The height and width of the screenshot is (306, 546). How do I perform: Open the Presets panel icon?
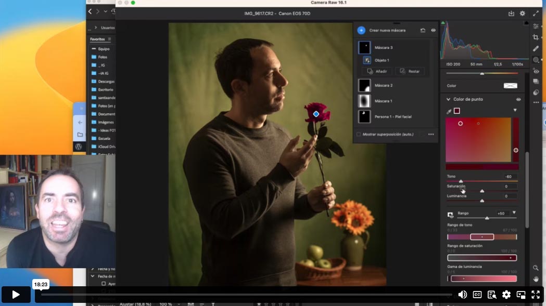pos(536,92)
